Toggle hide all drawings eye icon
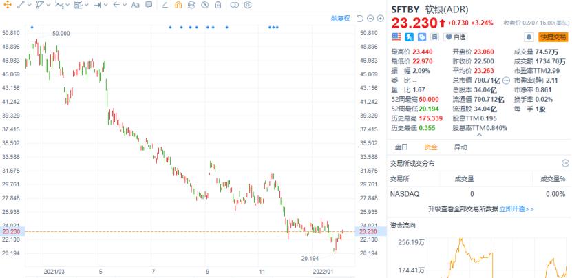The image size is (572, 278). (204, 5)
